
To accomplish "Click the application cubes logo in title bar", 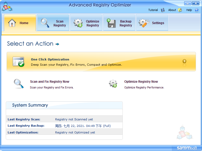I will pos(7,7).
